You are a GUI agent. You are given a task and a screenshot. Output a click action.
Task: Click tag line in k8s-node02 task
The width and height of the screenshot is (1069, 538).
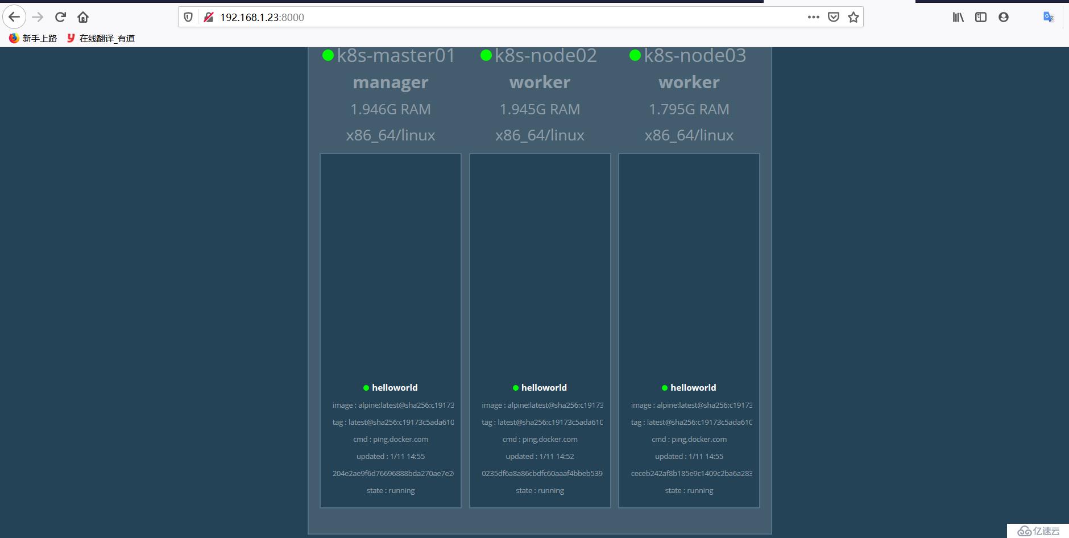click(542, 422)
